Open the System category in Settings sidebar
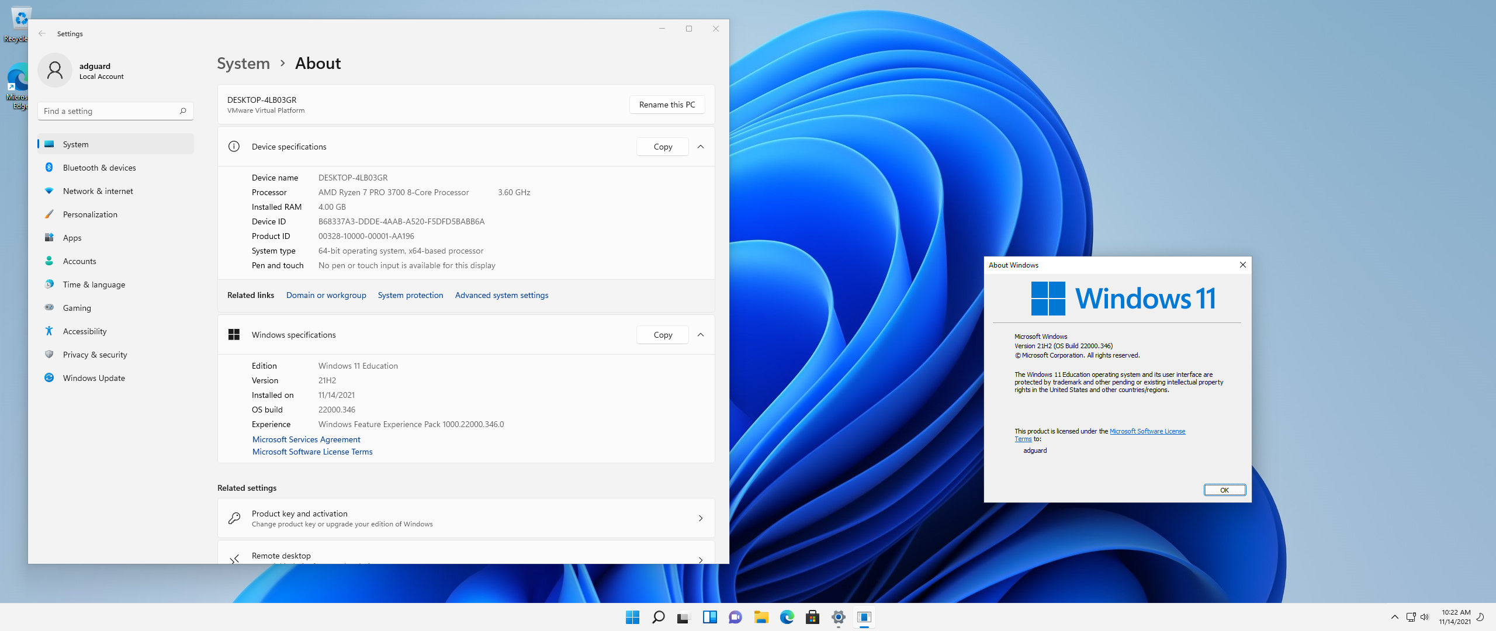Image resolution: width=1496 pixels, height=631 pixels. pyautogui.click(x=116, y=144)
